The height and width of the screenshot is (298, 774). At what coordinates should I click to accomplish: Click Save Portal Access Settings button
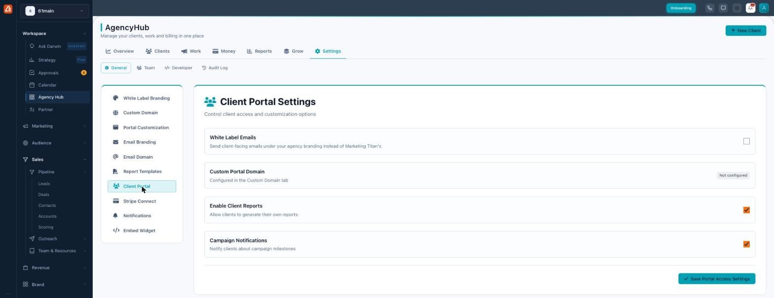click(716, 279)
